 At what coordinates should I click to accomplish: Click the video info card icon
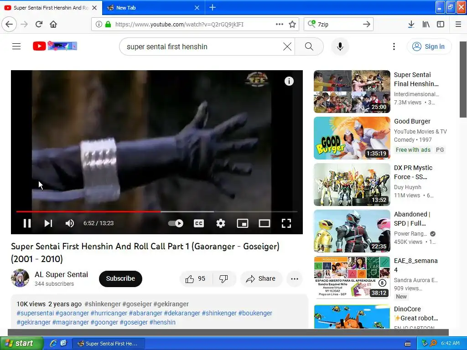(x=289, y=81)
